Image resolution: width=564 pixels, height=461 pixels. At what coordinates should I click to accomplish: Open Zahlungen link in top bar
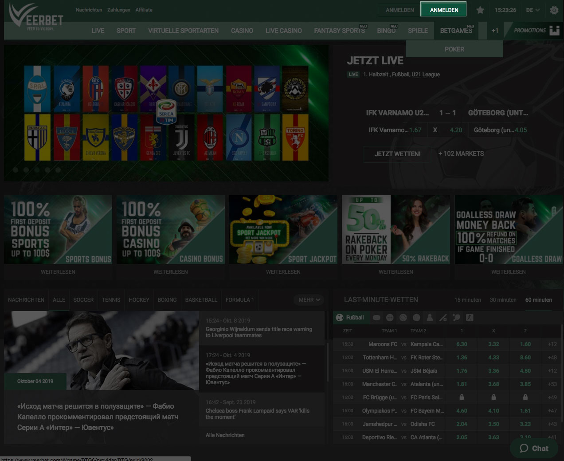click(119, 10)
